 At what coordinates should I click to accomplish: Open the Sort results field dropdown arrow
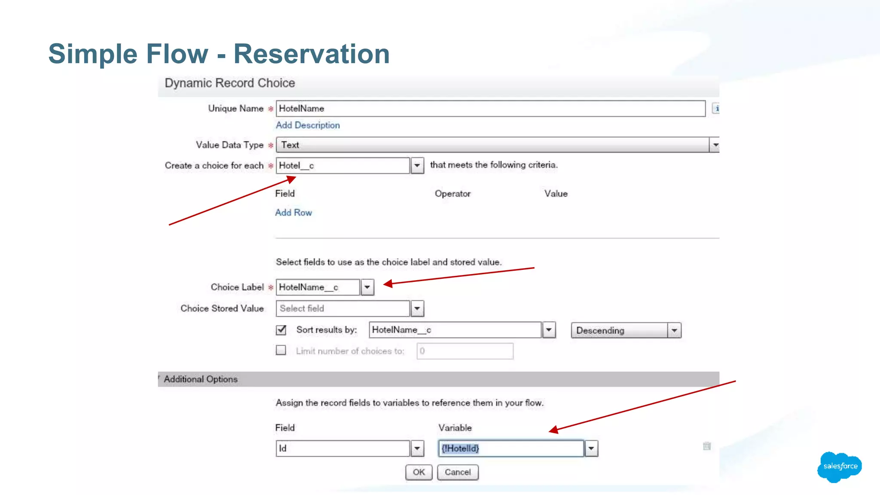pos(549,330)
